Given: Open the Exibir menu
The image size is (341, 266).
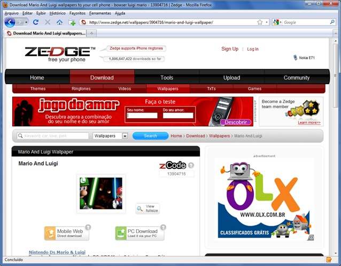Looking at the screenshot, I should pyautogui.click(x=41, y=13).
